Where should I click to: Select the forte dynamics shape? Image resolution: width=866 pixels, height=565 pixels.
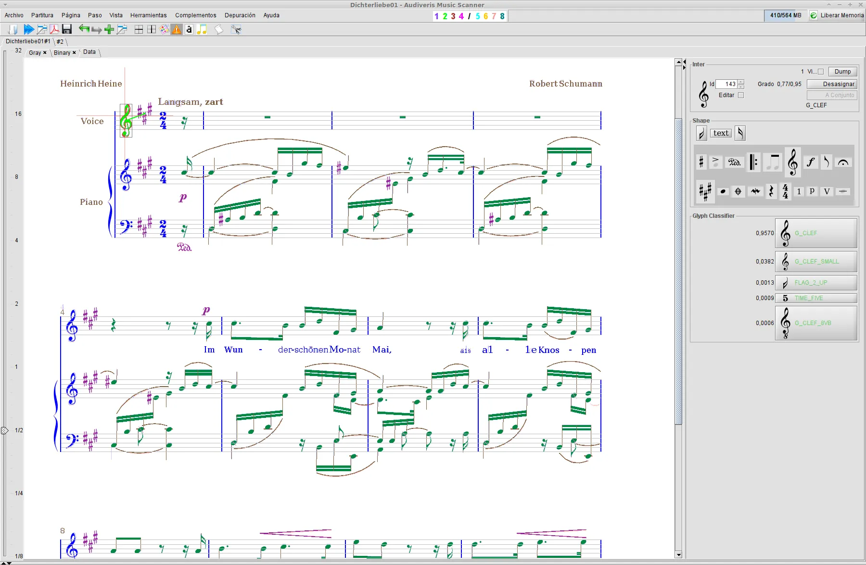click(811, 163)
